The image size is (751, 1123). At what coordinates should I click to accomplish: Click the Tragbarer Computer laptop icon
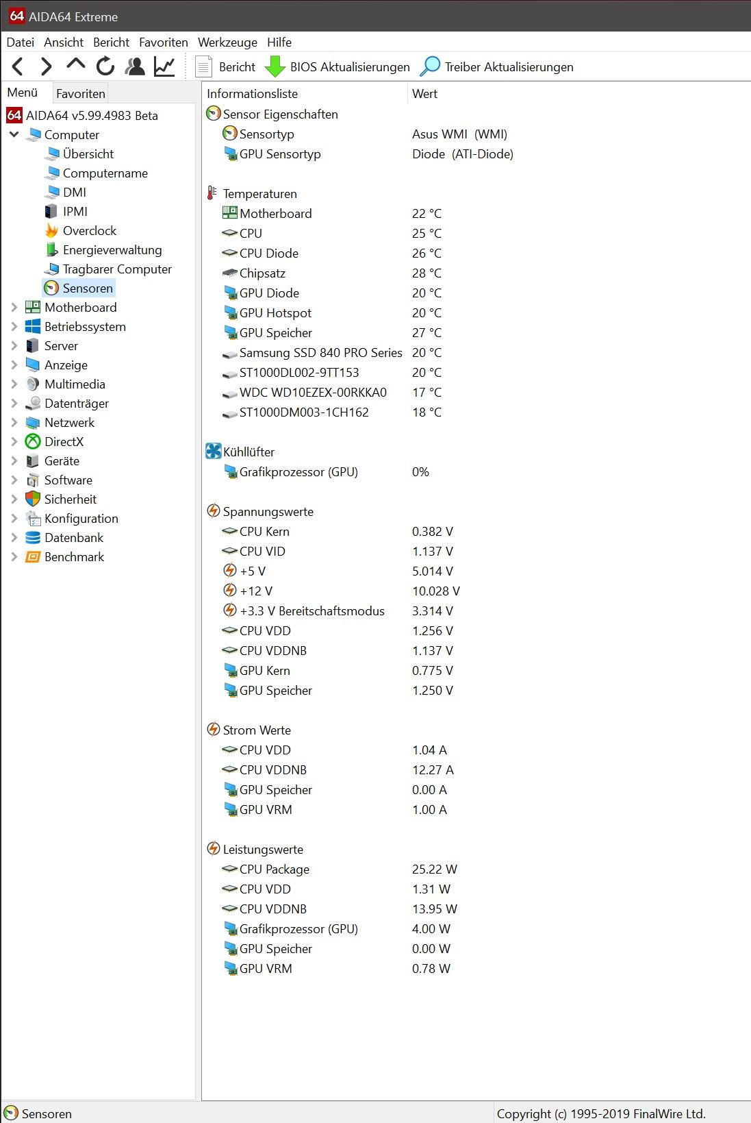(51, 269)
